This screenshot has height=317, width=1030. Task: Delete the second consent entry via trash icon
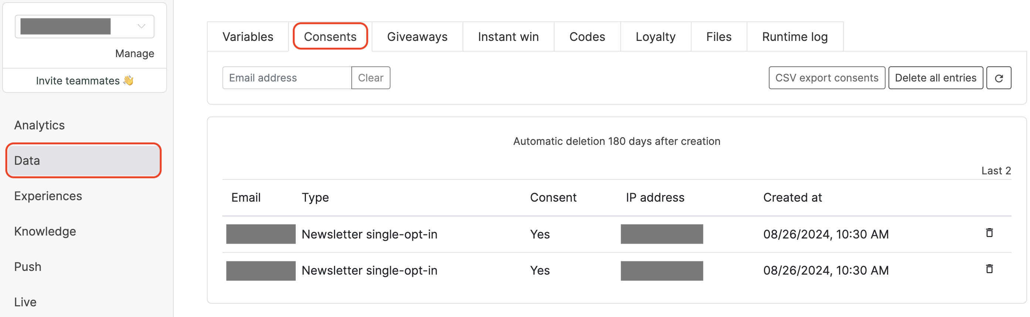pyautogui.click(x=989, y=269)
